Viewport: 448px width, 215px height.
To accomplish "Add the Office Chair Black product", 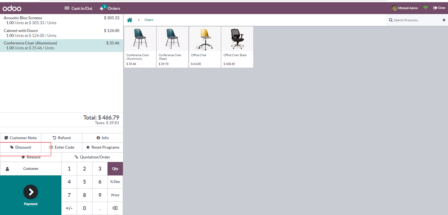I will coord(237,47).
